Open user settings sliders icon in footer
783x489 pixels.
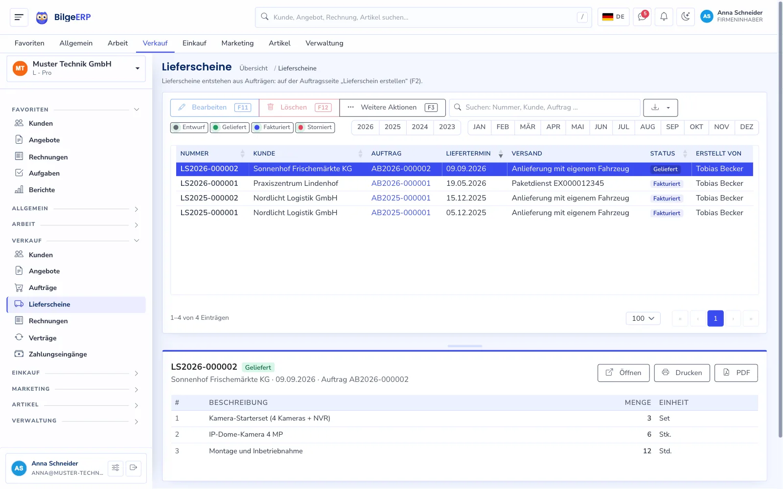click(115, 468)
